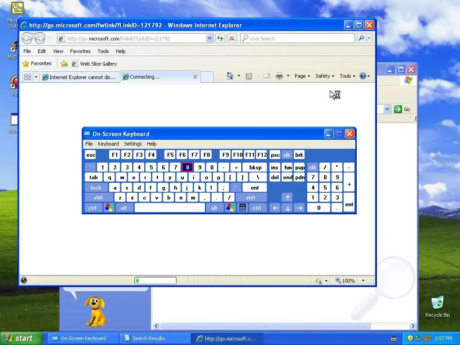Click Add to Favorites Bar icon

coord(64,64)
